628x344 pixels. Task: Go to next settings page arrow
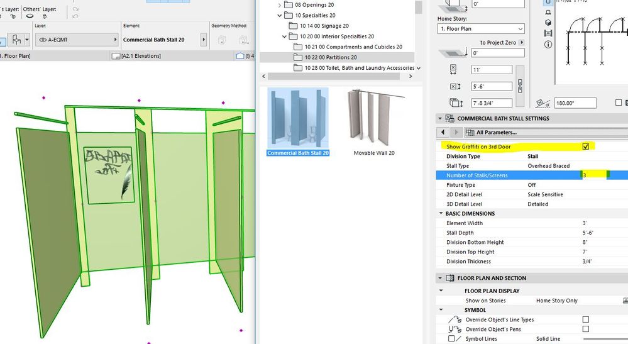[456, 132]
